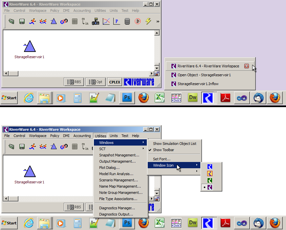Open the red circled D diagnostics icon
The height and width of the screenshot is (230, 286).
tap(138, 21)
